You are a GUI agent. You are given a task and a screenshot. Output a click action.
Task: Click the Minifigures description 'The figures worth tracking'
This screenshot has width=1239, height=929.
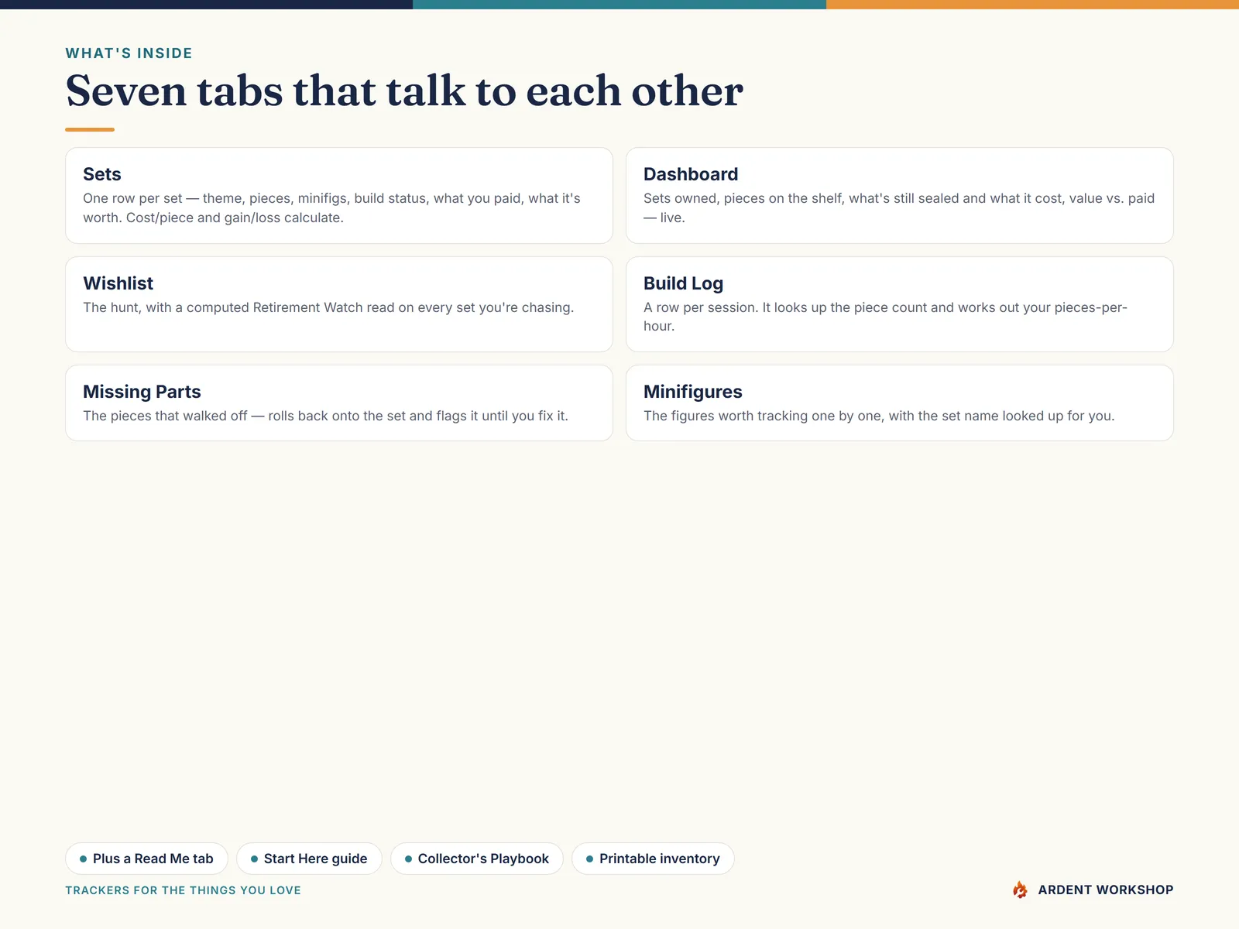[879, 416]
